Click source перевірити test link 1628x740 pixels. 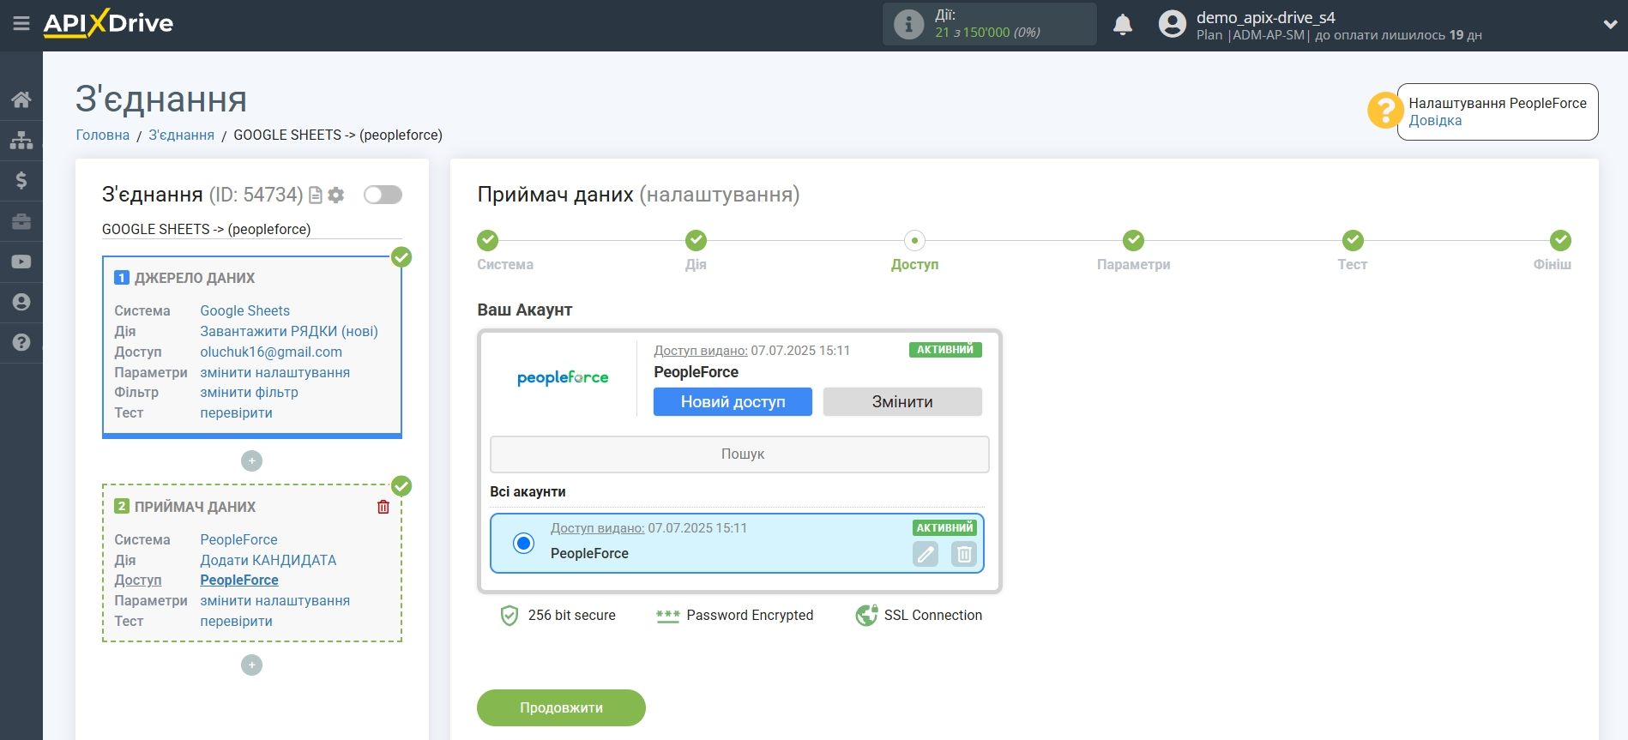(237, 412)
